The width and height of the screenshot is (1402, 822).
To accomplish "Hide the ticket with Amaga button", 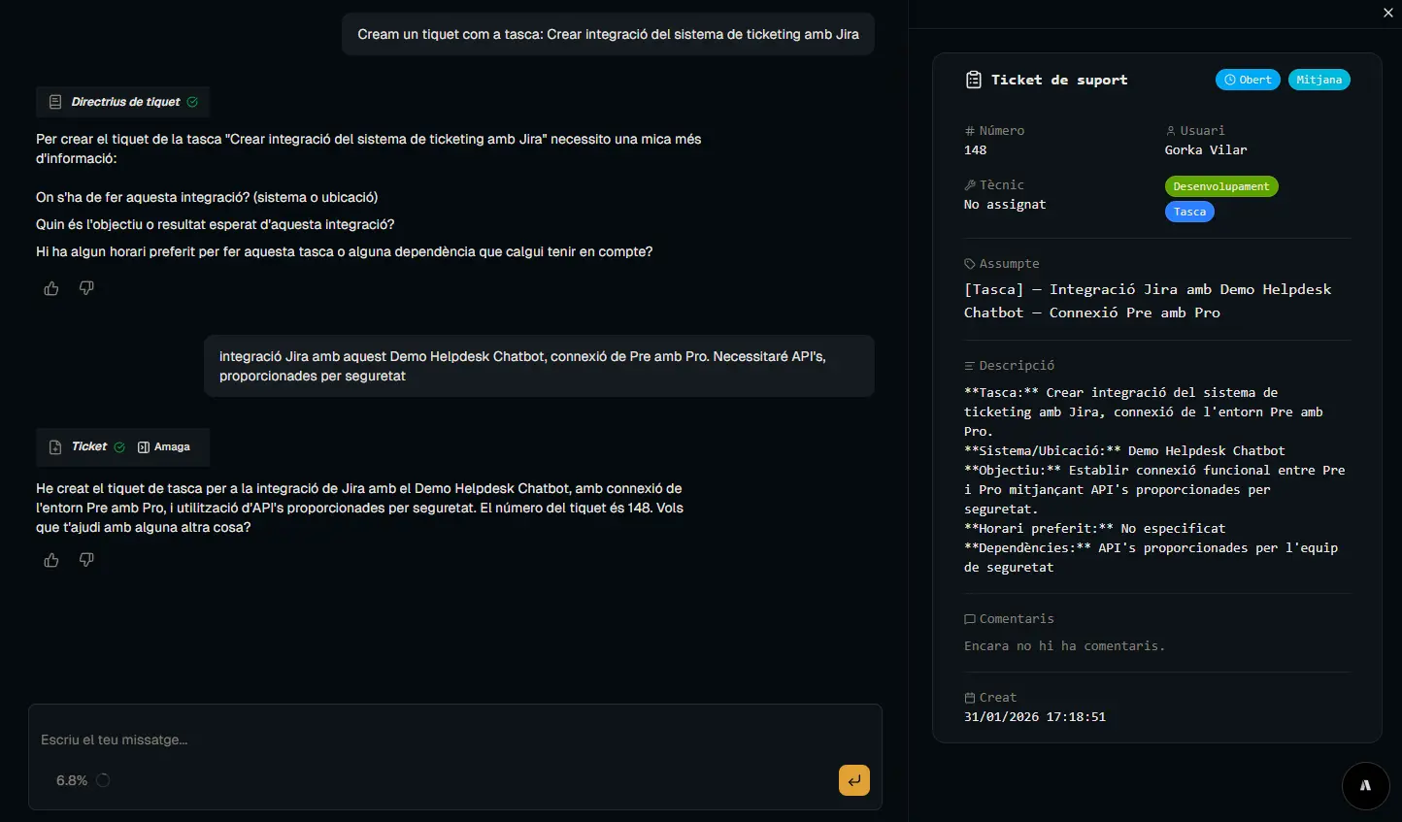I will 164,447.
